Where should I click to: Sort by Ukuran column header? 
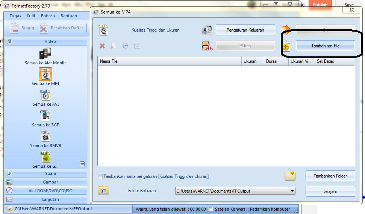point(253,61)
